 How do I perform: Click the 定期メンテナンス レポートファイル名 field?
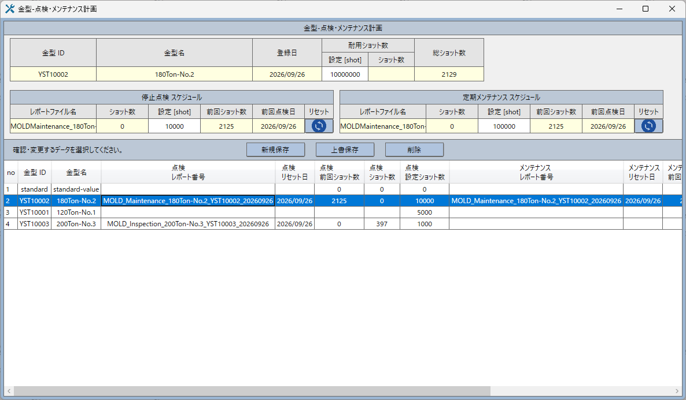tap(383, 126)
